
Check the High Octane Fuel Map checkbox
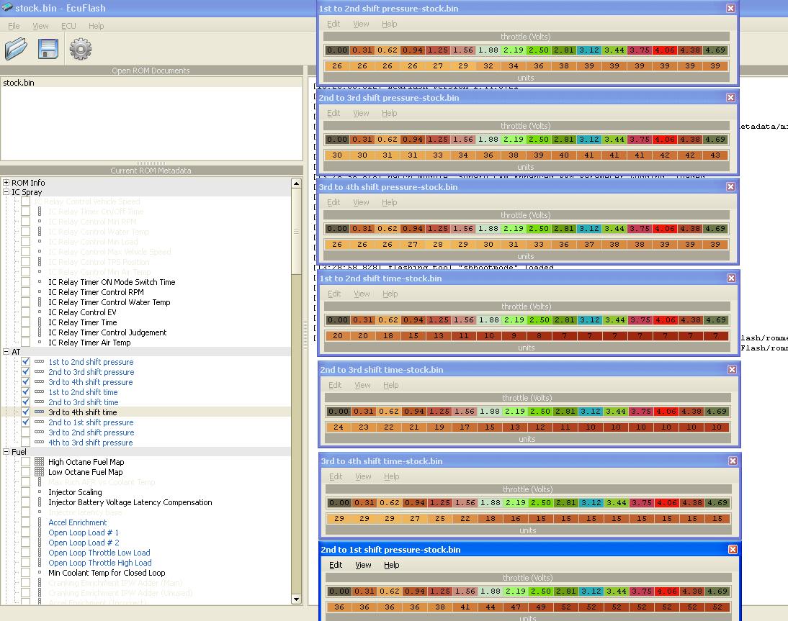[x=26, y=462]
